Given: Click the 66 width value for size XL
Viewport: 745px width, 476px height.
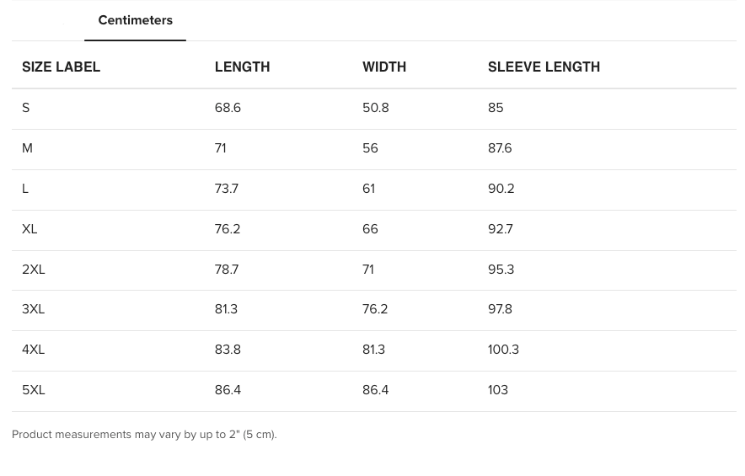Looking at the screenshot, I should pyautogui.click(x=370, y=229).
